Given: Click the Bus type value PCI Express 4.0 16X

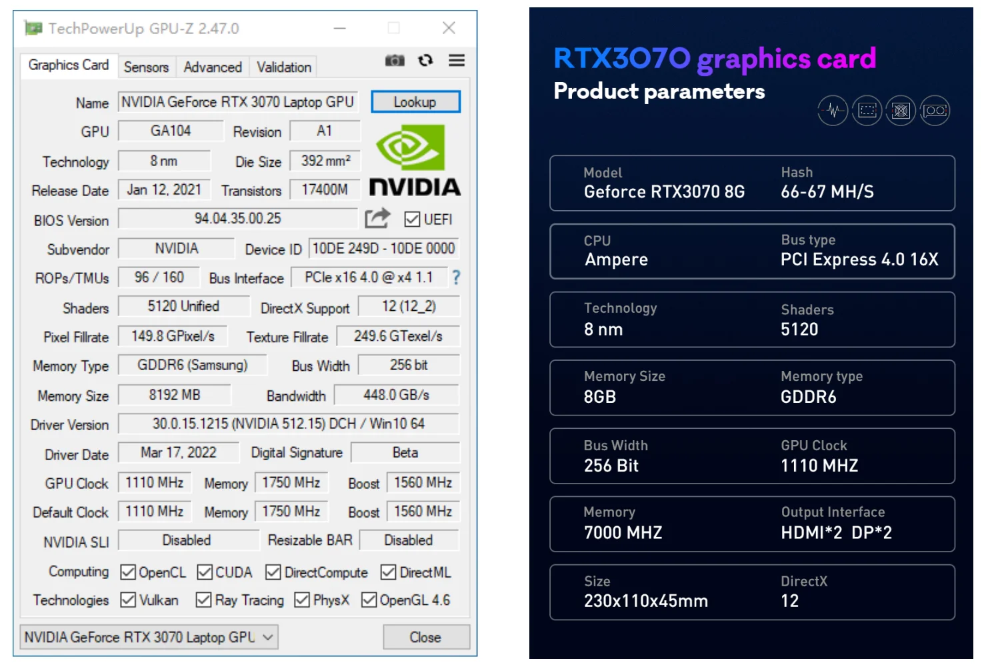Looking at the screenshot, I should [x=859, y=260].
